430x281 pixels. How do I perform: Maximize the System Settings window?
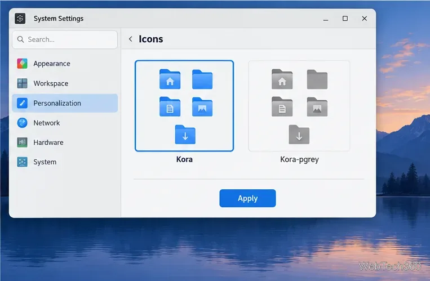coord(345,19)
